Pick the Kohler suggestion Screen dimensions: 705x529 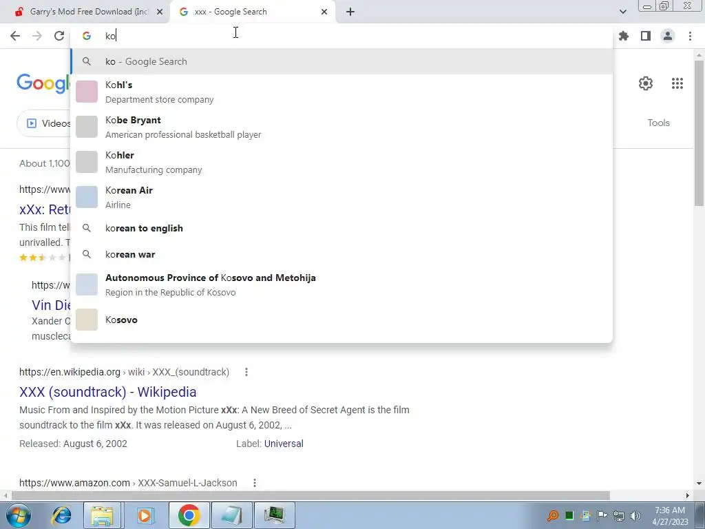(x=341, y=162)
